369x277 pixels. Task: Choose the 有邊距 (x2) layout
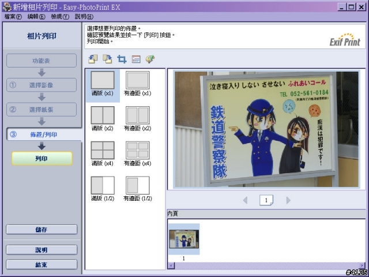(x=137, y=119)
